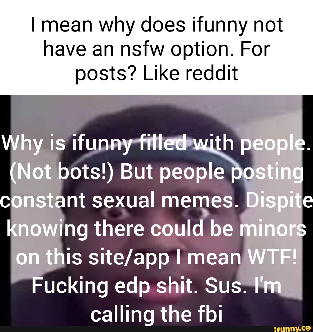Click the ifunny.co watermark logo
This screenshot has height=332, width=313.
[x=292, y=329]
